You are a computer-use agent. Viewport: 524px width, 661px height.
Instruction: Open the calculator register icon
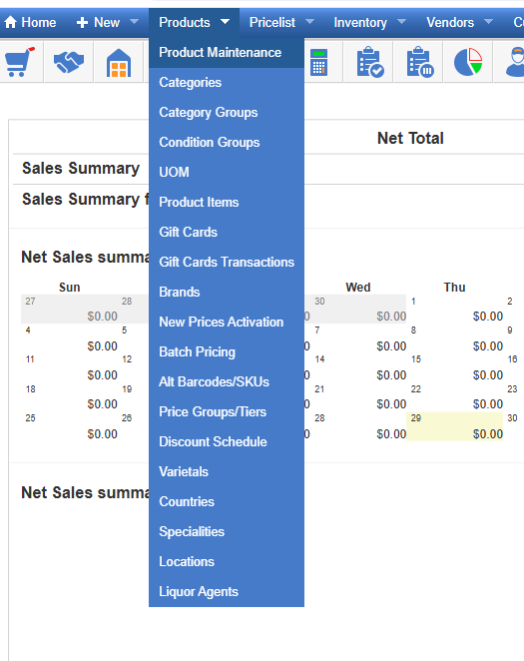[x=318, y=62]
